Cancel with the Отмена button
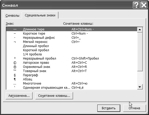Viewport: 149px width, 115px height. [134, 108]
